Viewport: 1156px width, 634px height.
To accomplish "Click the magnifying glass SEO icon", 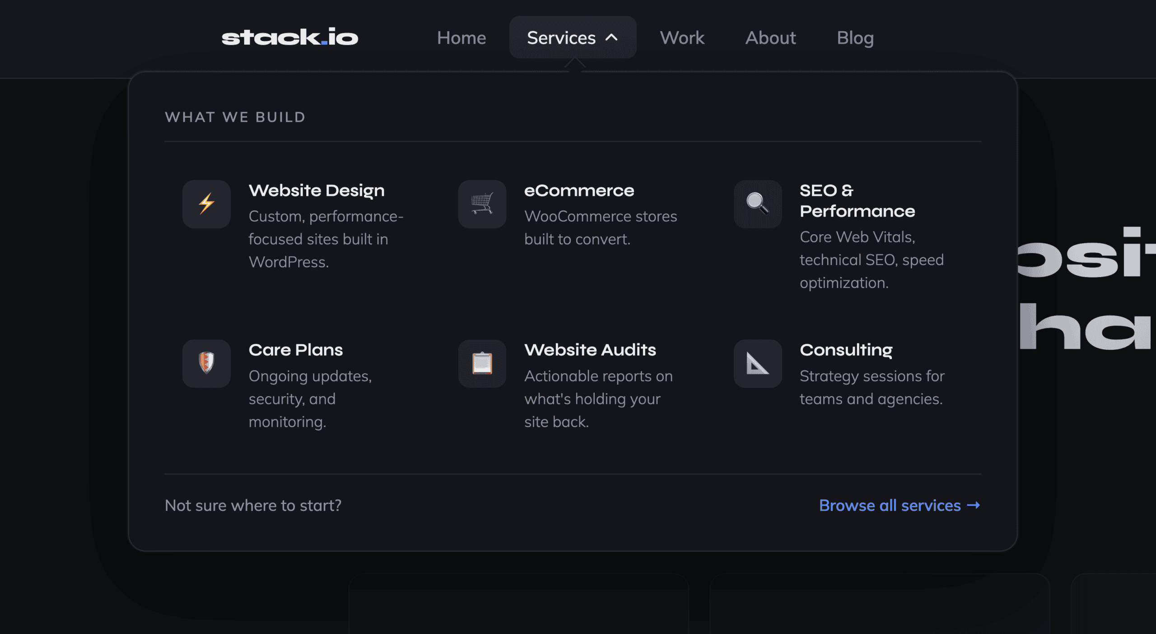I will 757,204.
